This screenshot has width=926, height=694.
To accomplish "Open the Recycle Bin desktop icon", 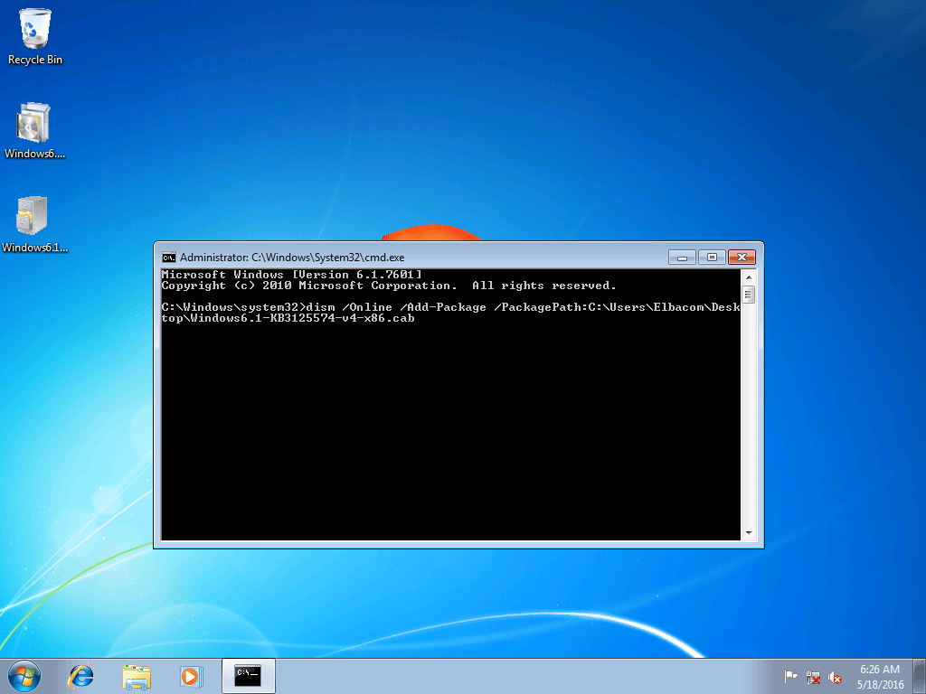I will 35,36.
